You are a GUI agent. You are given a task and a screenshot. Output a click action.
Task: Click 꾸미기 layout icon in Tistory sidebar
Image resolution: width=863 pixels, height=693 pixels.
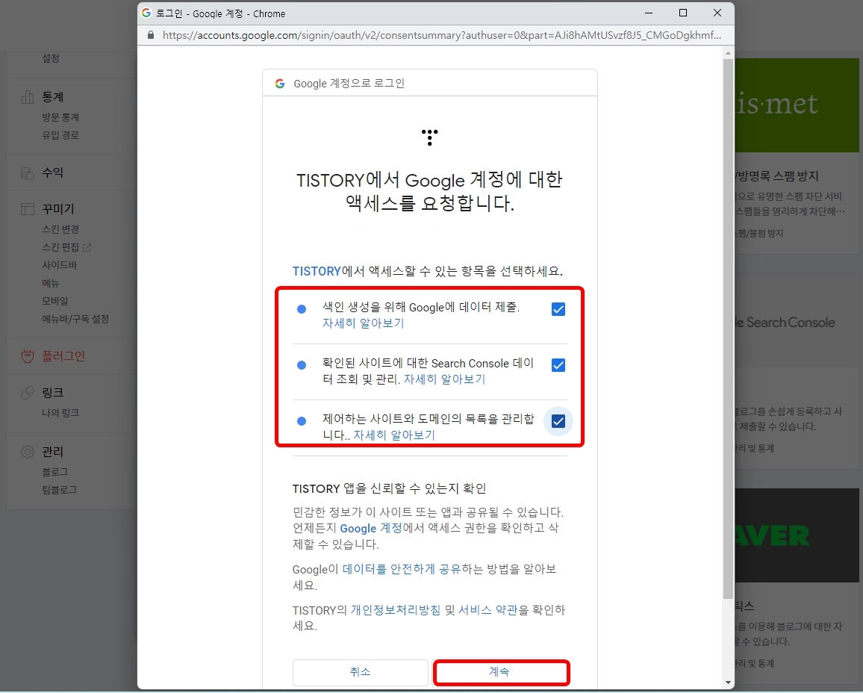coord(27,209)
